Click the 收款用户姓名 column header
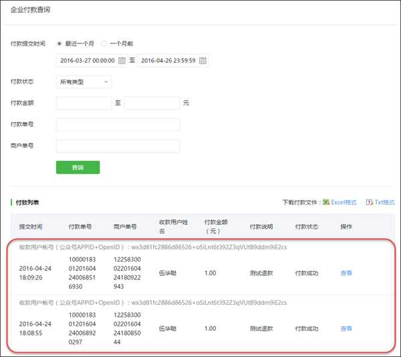 click(x=173, y=226)
